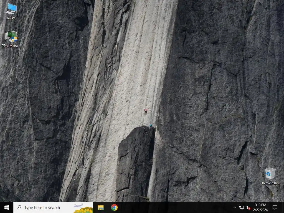Open the notification Action Center
Screen dimensions: 284x213
[x=275, y=207]
